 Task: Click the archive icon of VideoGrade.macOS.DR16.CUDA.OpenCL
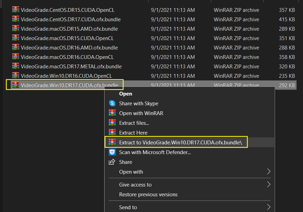click(15, 57)
